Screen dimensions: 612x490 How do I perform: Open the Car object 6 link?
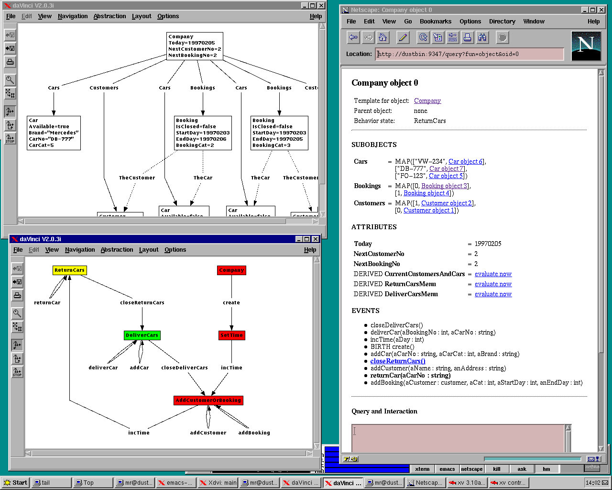click(465, 162)
